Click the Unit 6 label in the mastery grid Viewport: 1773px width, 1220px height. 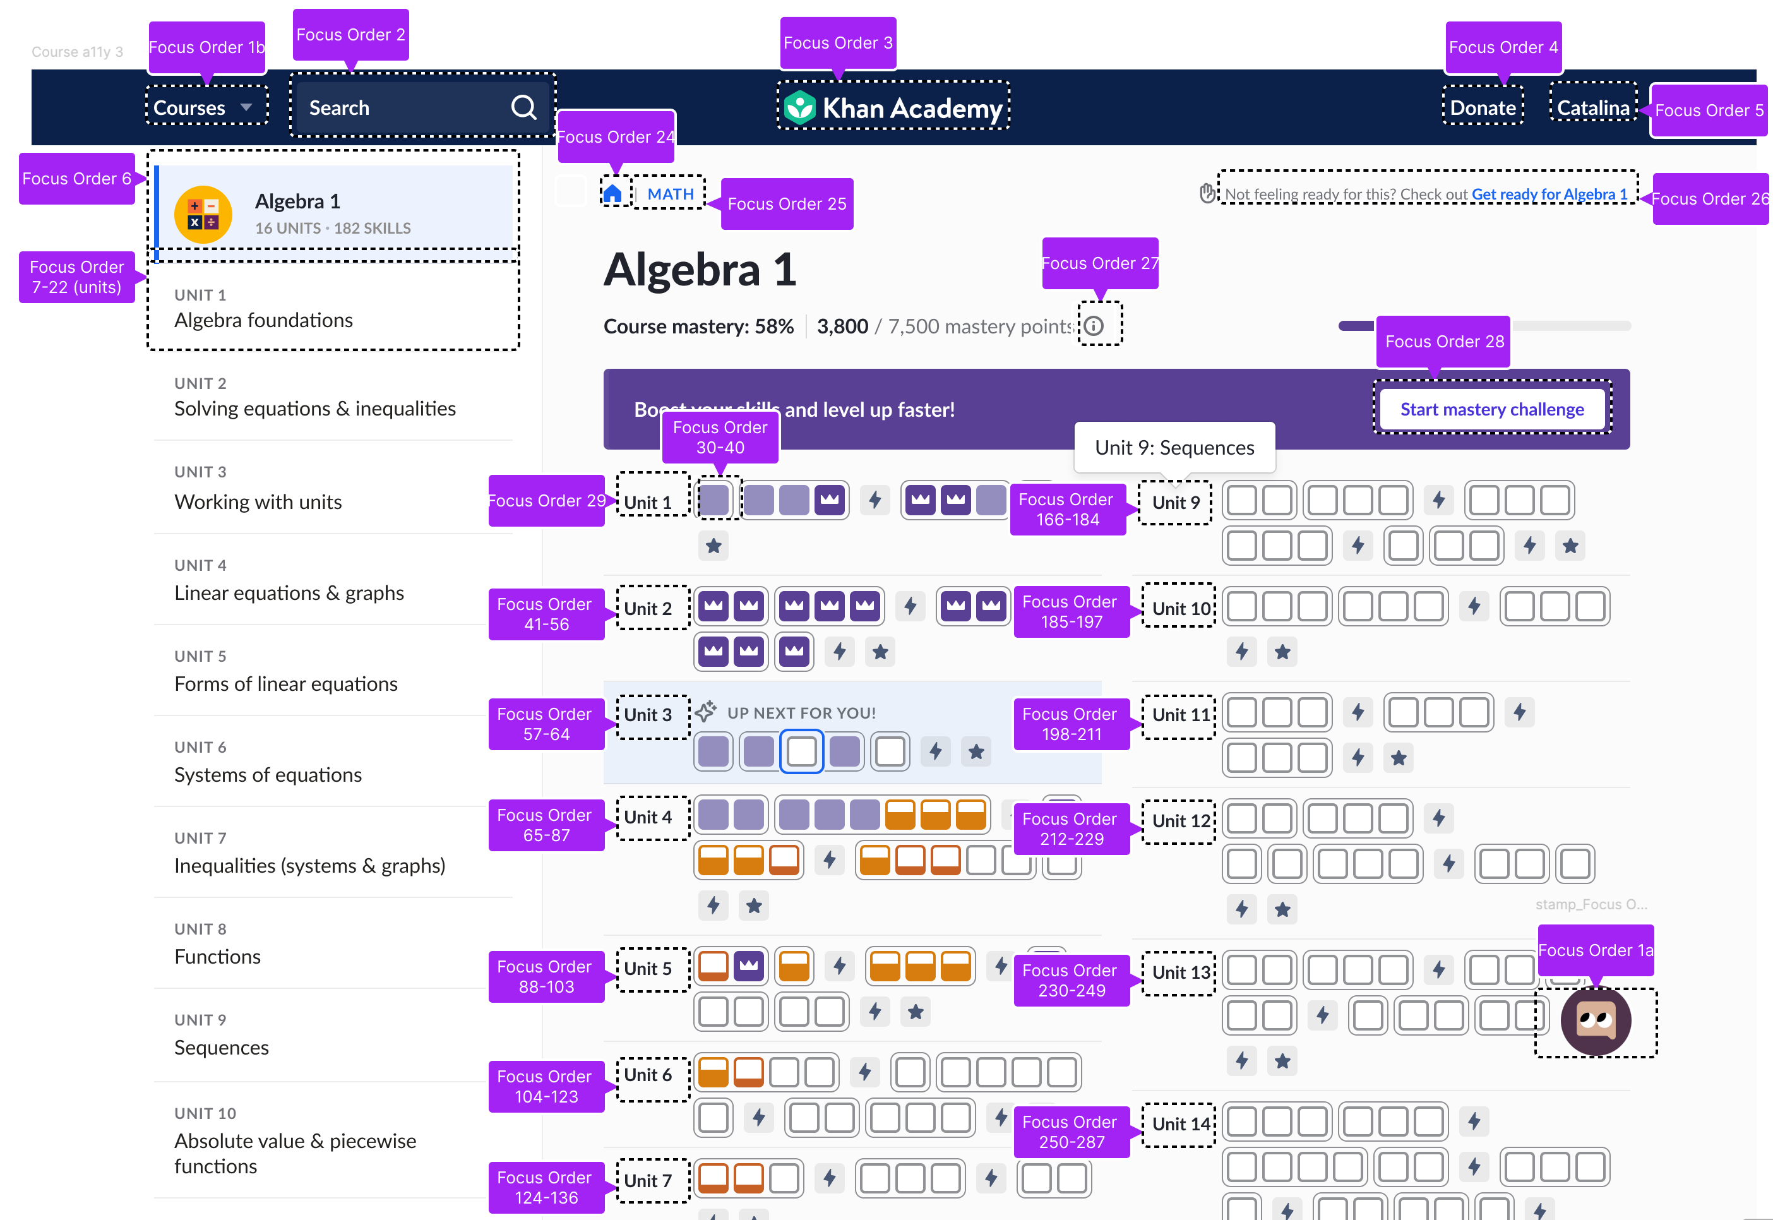tap(648, 1075)
